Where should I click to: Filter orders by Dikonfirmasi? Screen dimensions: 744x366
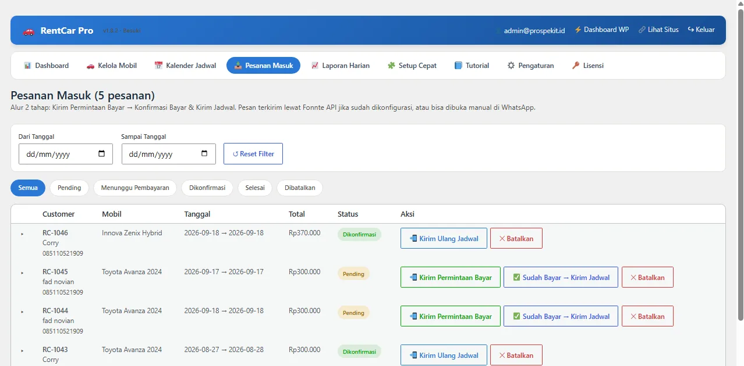point(207,188)
